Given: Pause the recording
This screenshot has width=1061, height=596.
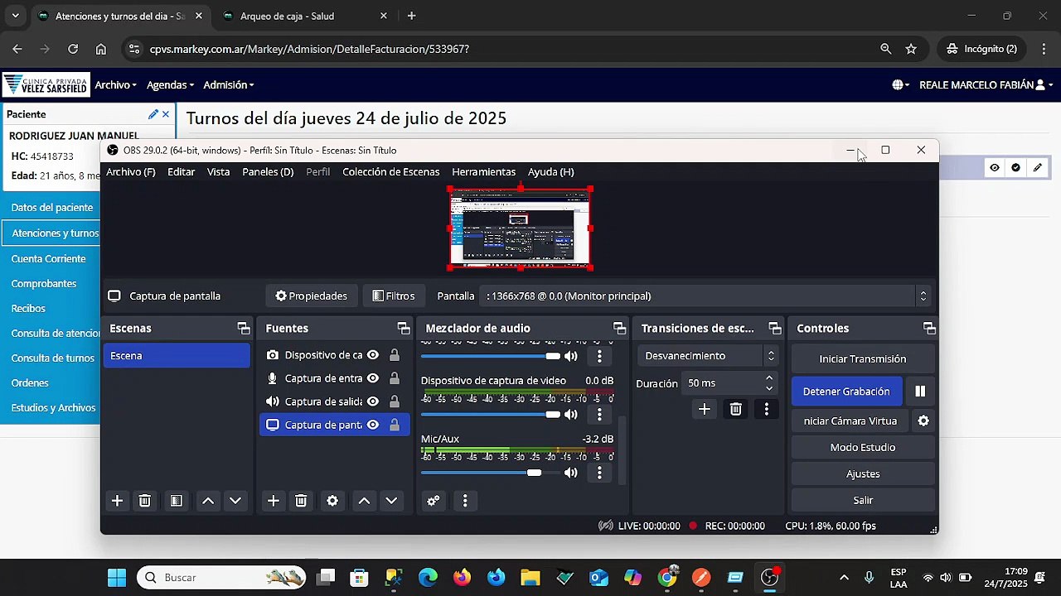Looking at the screenshot, I should pyautogui.click(x=920, y=392).
